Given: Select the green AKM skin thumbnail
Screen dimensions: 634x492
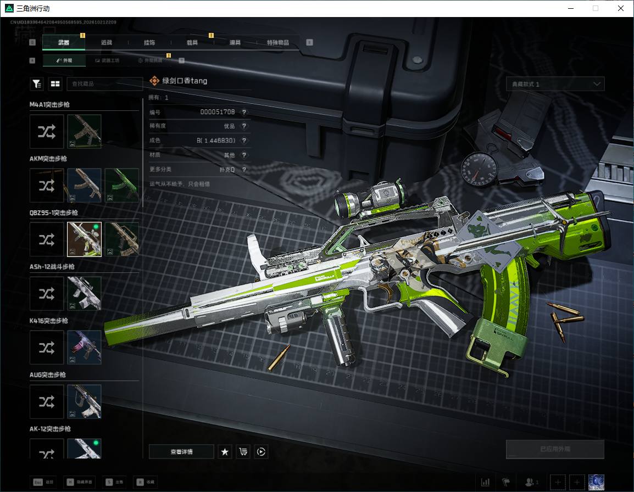Looking at the screenshot, I should pos(122,186).
